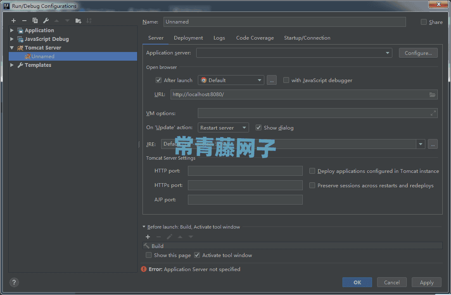Image resolution: width=451 pixels, height=295 pixels.
Task: Add a new configuration with plus icon
Action: click(x=14, y=21)
